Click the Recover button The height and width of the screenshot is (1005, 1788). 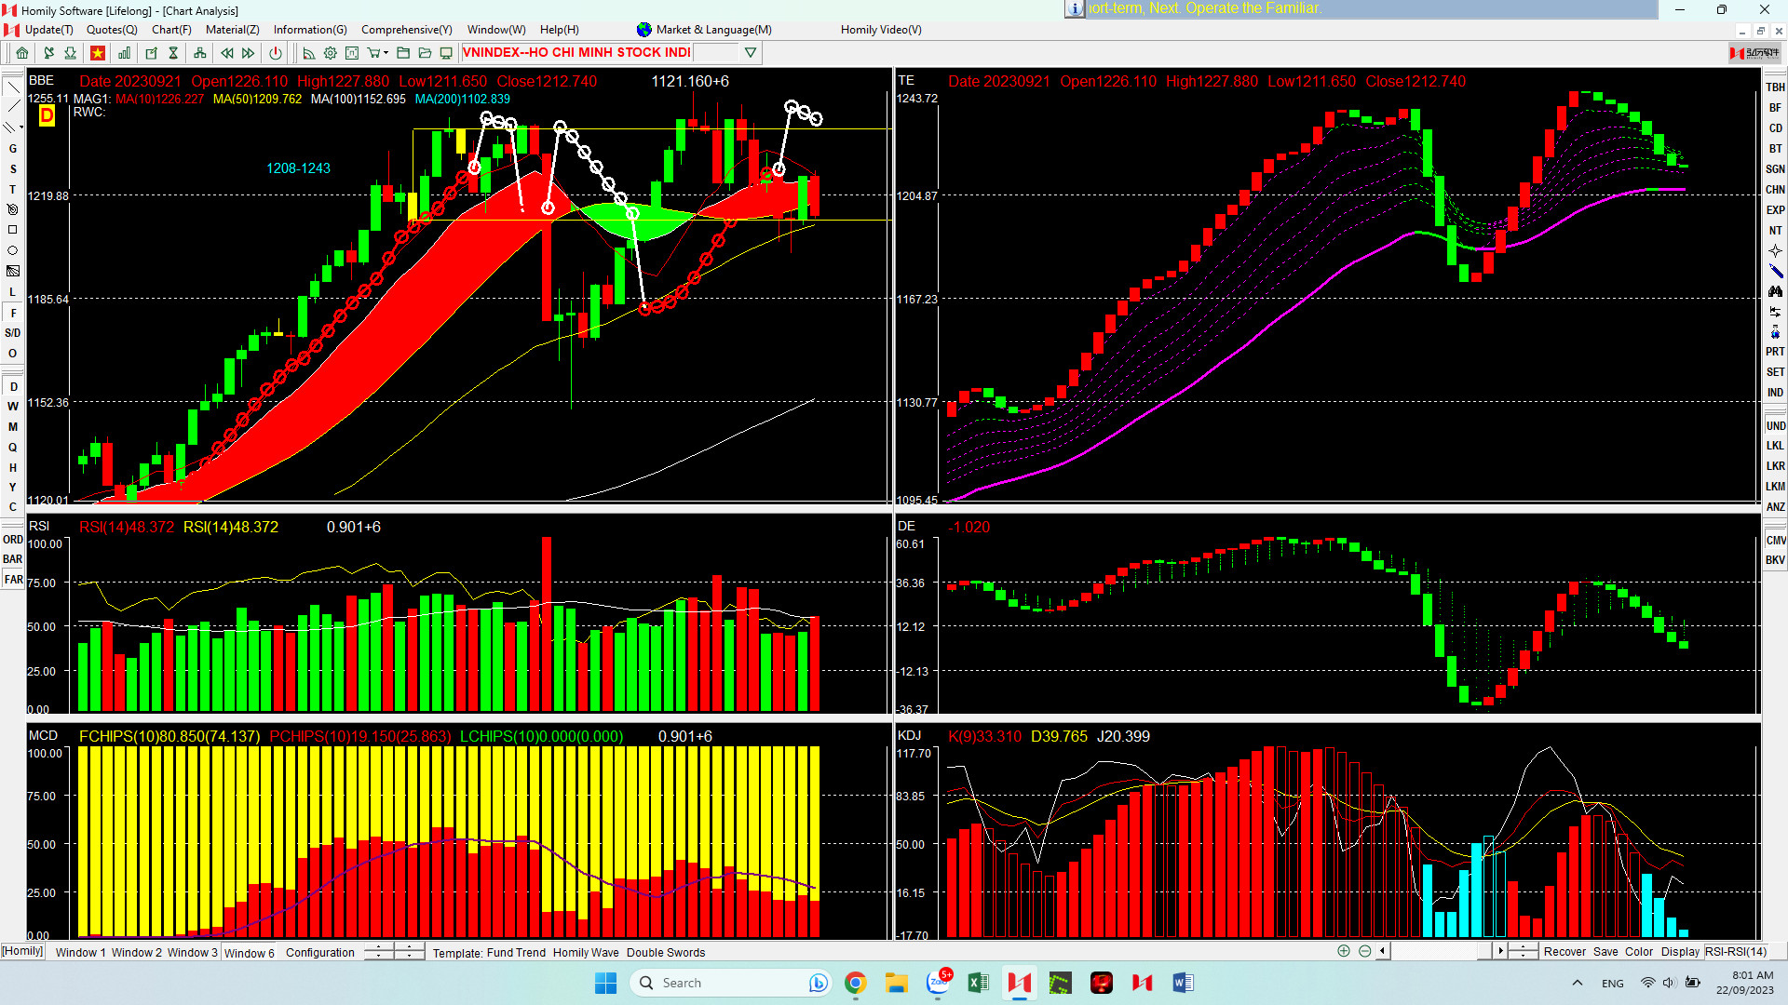[1564, 952]
